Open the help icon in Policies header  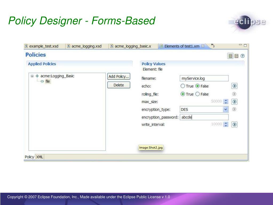tap(243, 56)
